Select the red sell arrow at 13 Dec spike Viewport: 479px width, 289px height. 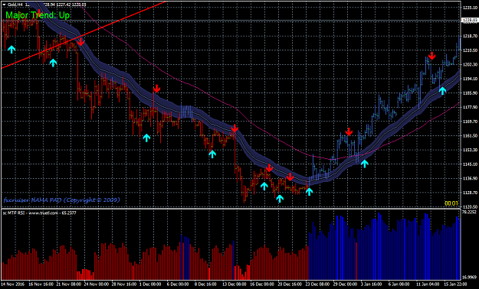coord(235,128)
